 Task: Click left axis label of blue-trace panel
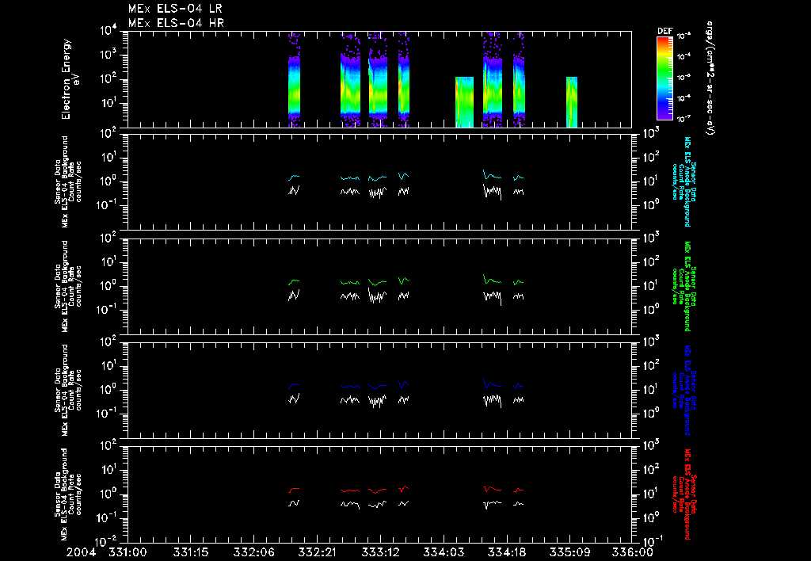point(68,390)
